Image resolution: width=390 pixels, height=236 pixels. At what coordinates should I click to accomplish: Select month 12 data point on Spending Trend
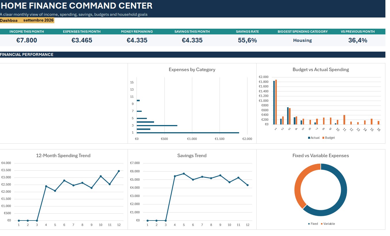click(x=119, y=171)
